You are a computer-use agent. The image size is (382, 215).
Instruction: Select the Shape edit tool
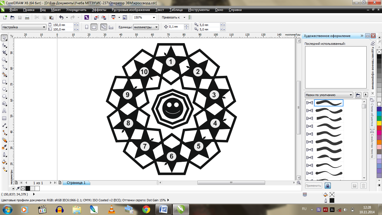coord(4,45)
